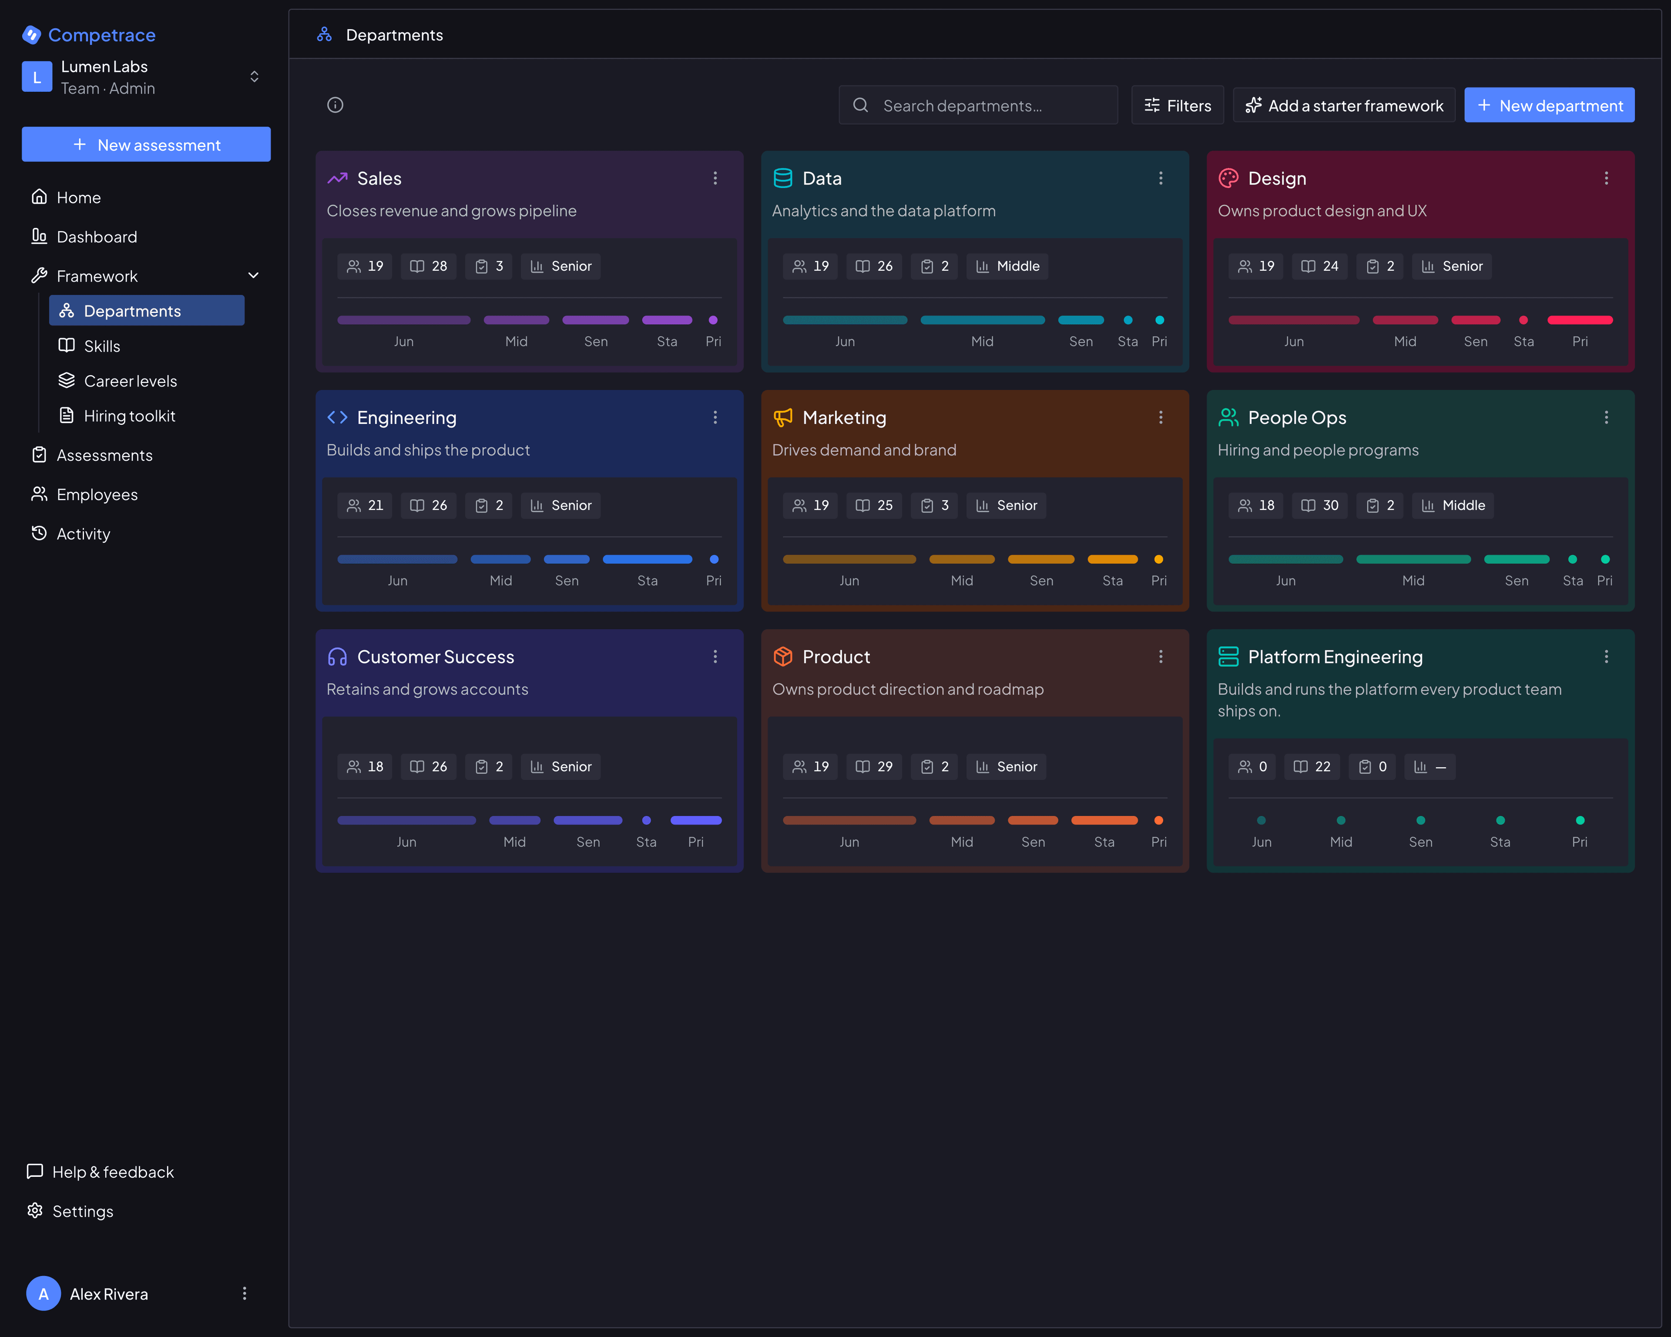Open the Marketing card three-dot menu
This screenshot has height=1337, width=1671.
click(1161, 418)
